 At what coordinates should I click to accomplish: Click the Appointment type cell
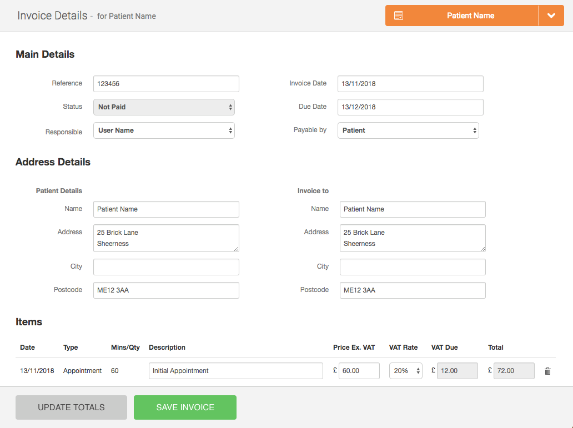(x=82, y=371)
